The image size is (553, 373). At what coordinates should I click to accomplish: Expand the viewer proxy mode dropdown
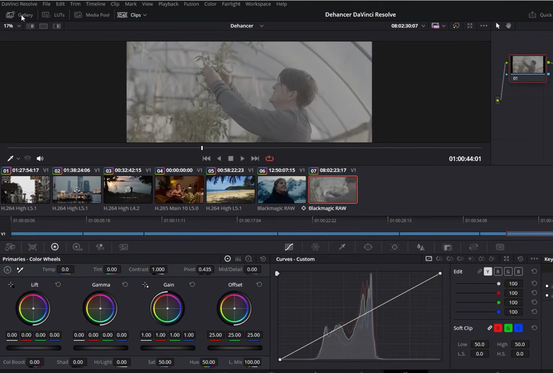(x=444, y=26)
